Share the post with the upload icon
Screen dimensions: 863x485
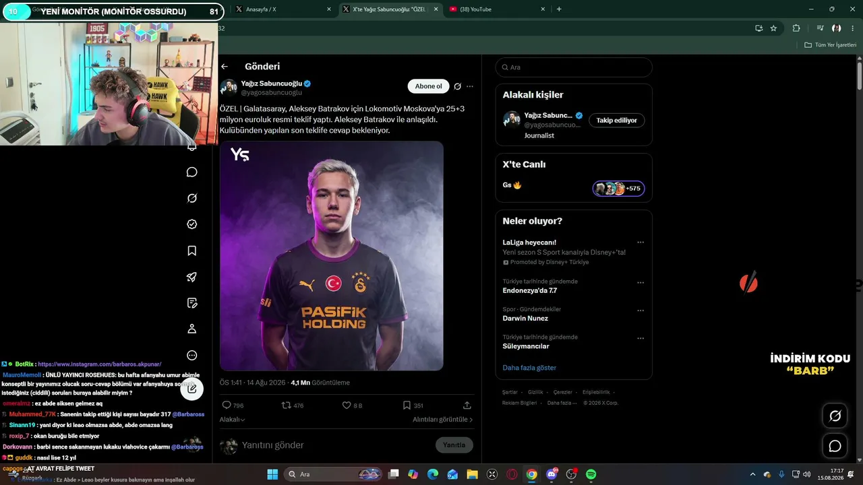(x=467, y=406)
